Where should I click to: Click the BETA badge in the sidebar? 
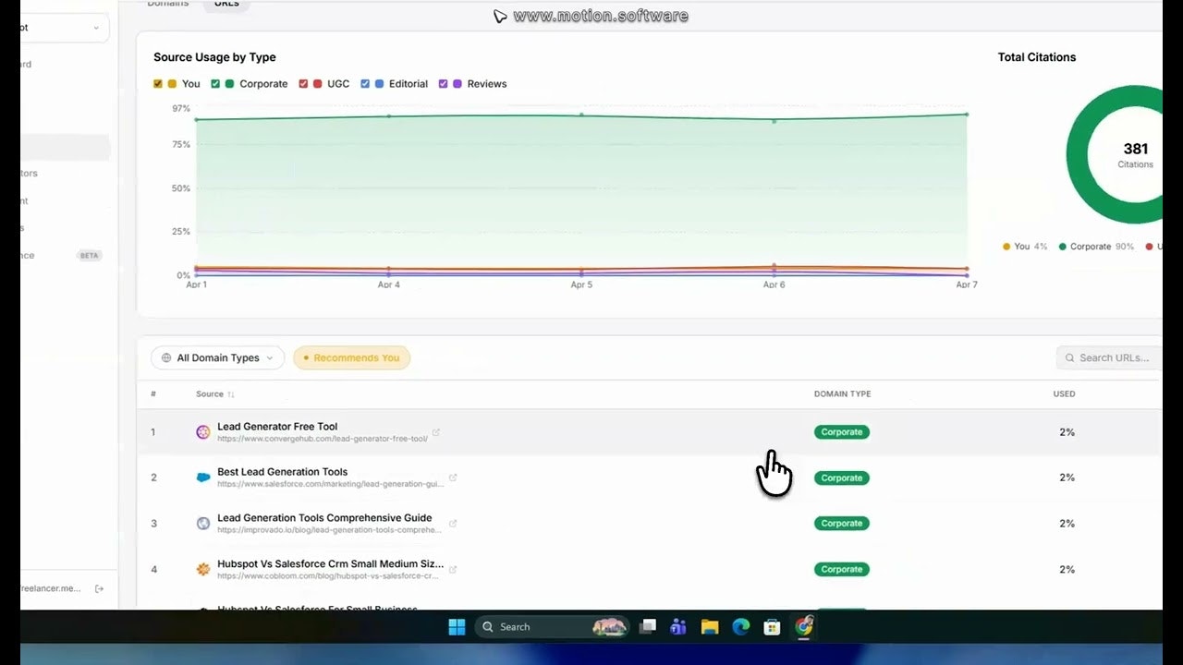90,256
